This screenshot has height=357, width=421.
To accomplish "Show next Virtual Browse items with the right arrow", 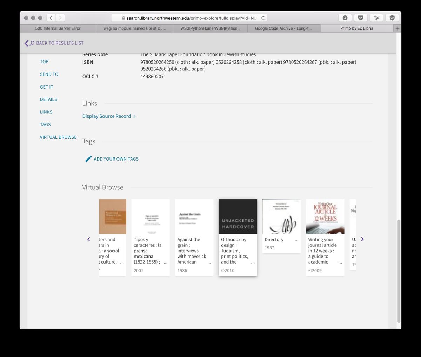I will tap(362, 239).
